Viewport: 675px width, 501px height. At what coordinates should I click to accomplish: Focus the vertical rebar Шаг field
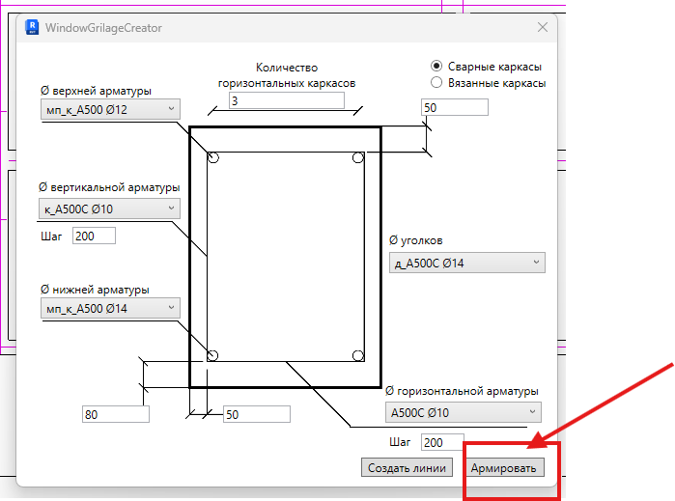[x=94, y=236]
